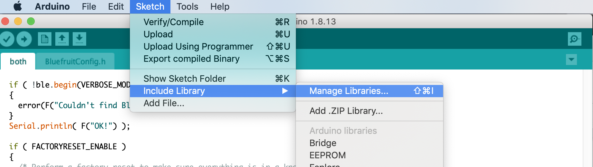Image resolution: width=593 pixels, height=167 pixels.
Task: Switch to the BluefruitConfig.h tab
Action: coord(75,61)
